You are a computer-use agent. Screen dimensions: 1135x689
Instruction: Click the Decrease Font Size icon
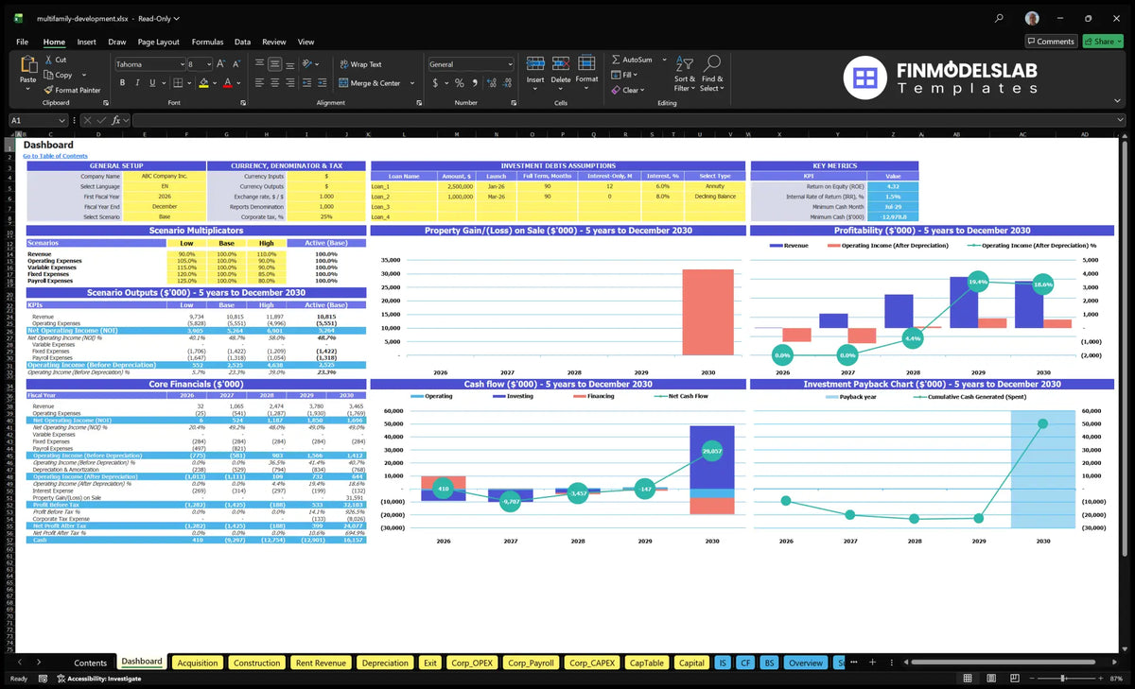tap(236, 64)
